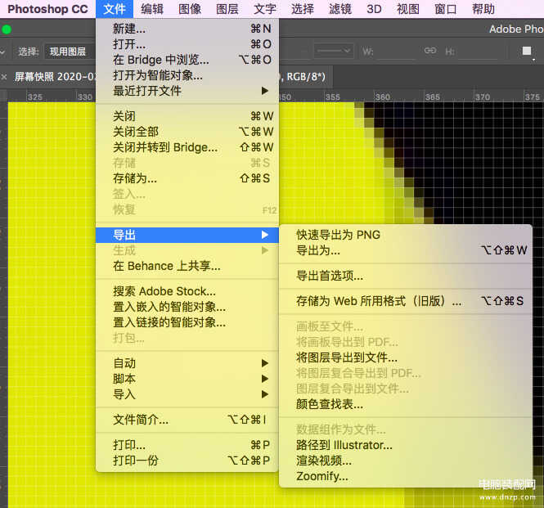Open 导出首选项... entry
544x508 pixels.
pyautogui.click(x=406, y=276)
